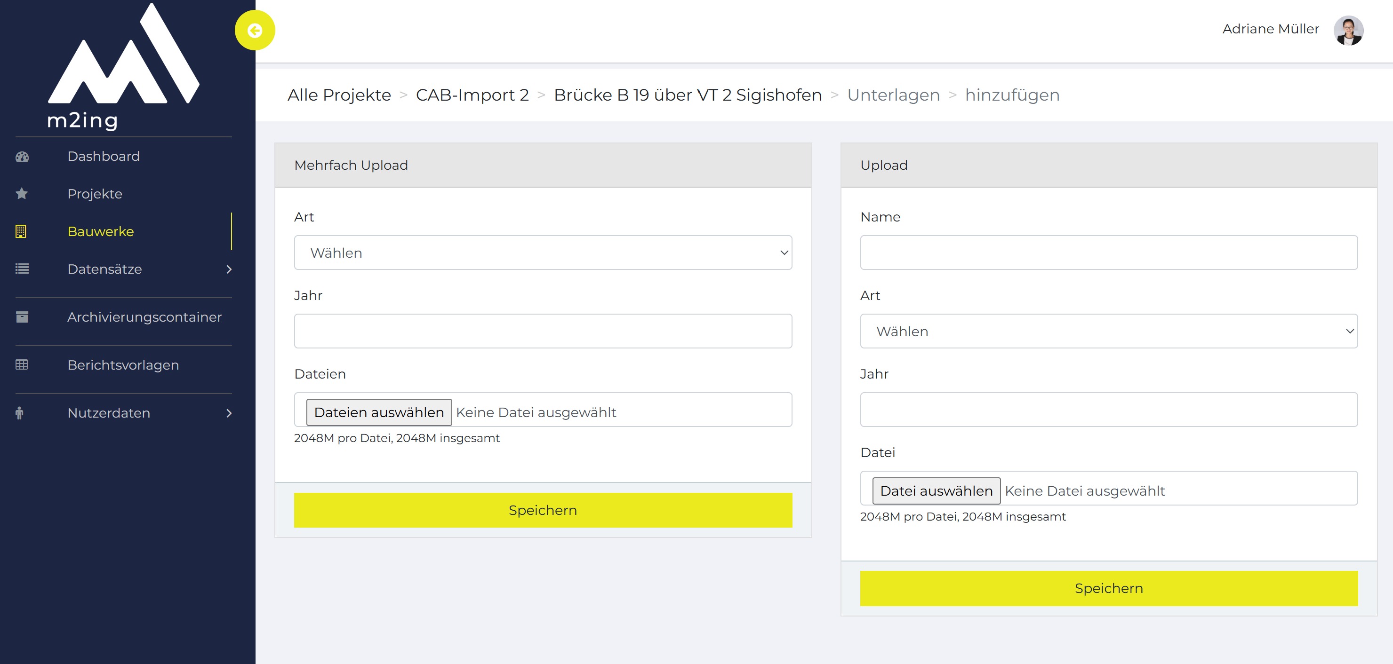Open Berichtsvorlagen page

[x=123, y=365]
